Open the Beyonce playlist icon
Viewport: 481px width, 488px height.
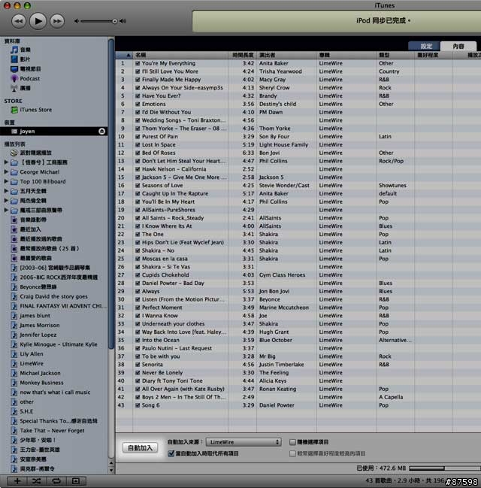pyautogui.click(x=14, y=287)
